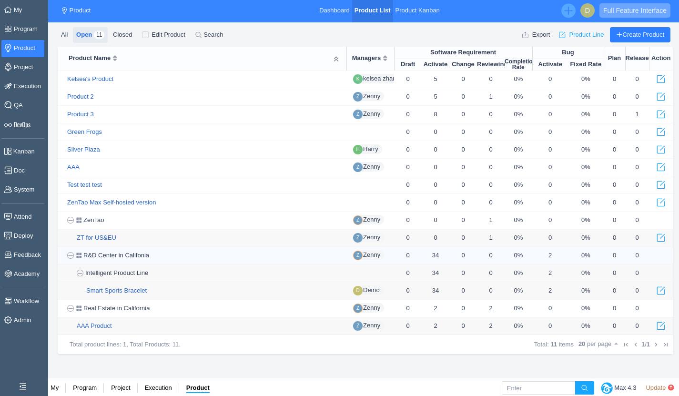Click the Create Product button
The width and height of the screenshot is (679, 396).
point(639,35)
